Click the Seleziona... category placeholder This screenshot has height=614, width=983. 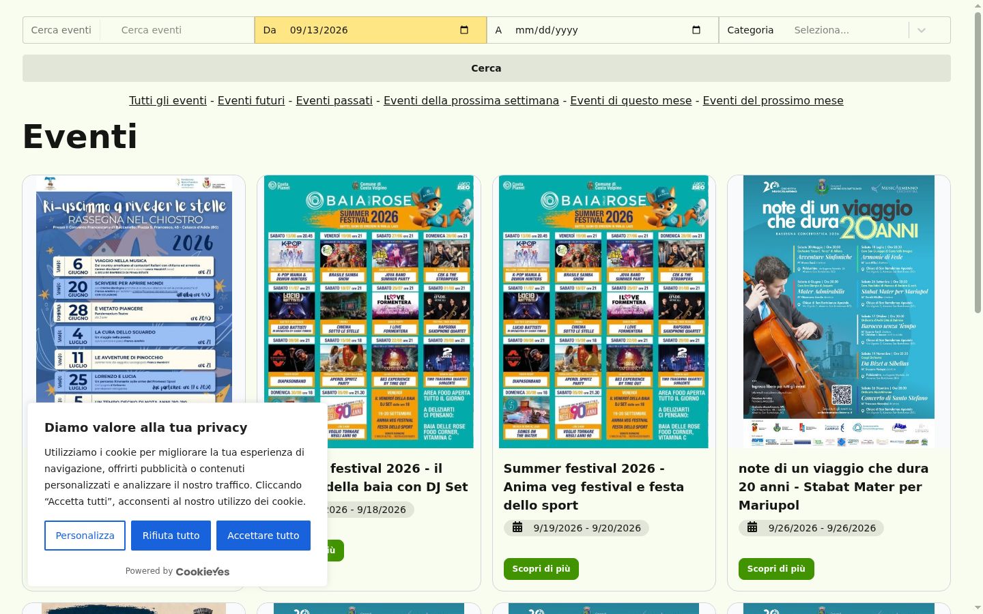(822, 30)
